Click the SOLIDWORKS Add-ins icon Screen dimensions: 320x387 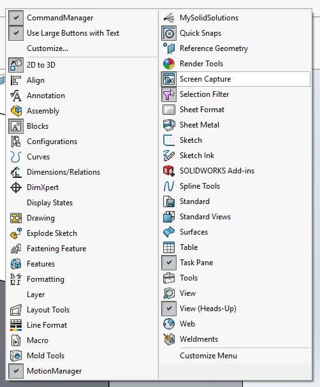pos(169,171)
